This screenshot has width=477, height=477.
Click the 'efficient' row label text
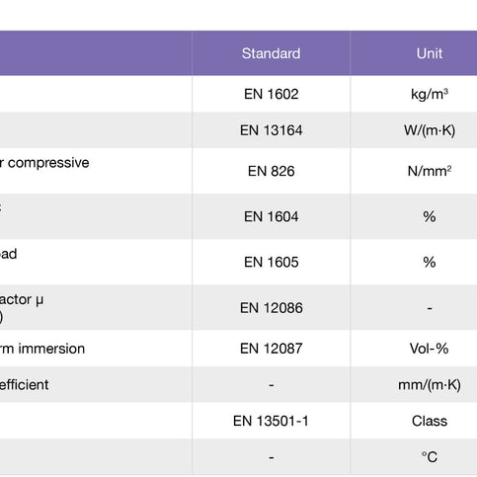pyautogui.click(x=24, y=385)
